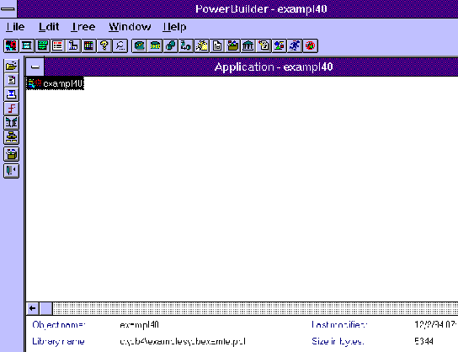This screenshot has width=458, height=352.
Task: Click the horizontal scrollbar left arrow
Action: coord(33,308)
